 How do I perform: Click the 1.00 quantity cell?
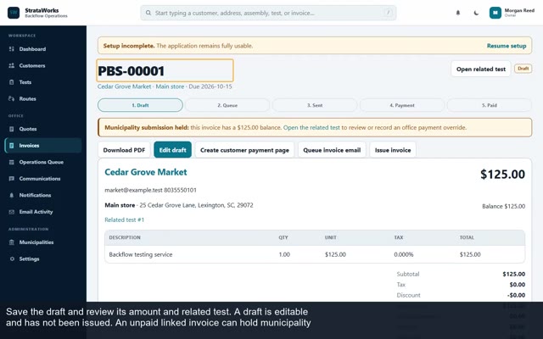284,254
